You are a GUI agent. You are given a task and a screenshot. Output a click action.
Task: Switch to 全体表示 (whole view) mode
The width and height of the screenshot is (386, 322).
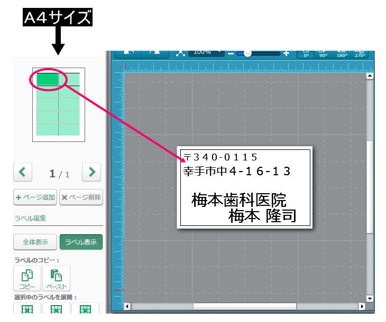pyautogui.click(x=35, y=242)
